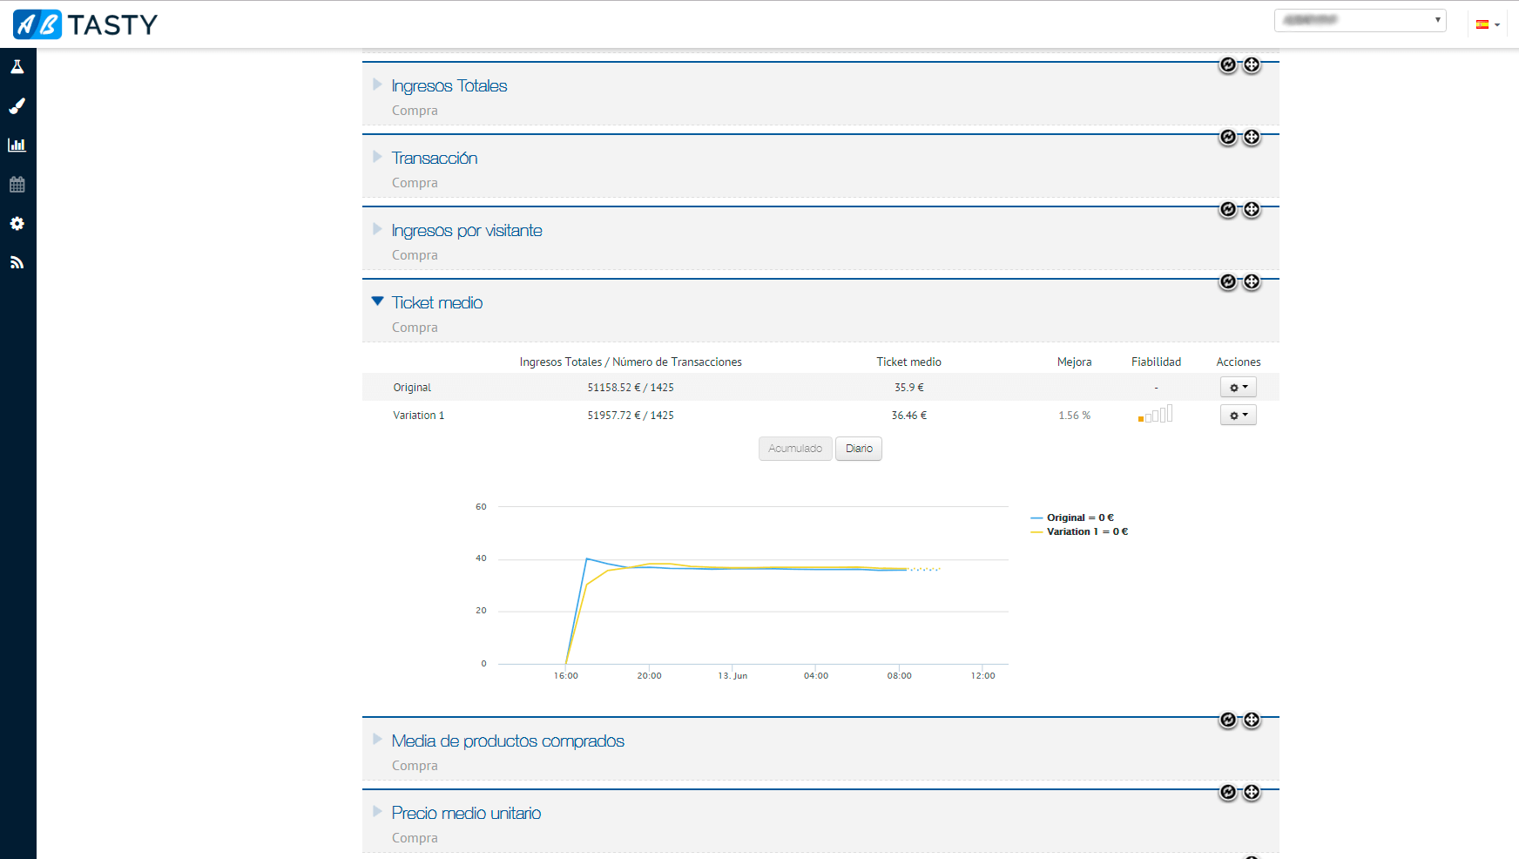Click the Precio medio unitario heading
1519x859 pixels.
[466, 813]
